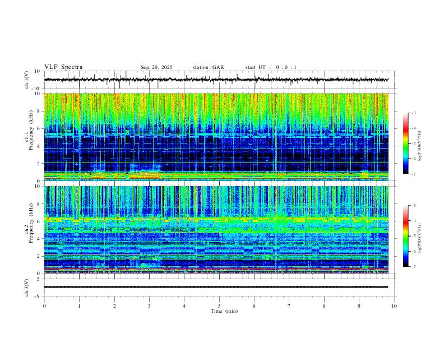This screenshot has width=444, height=343.
Task: Click the ch.1 spectrogram color scale bar
Action: (406, 143)
